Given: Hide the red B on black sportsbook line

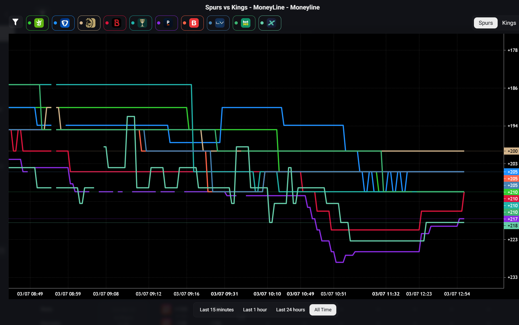Looking at the screenshot, I should point(115,23).
